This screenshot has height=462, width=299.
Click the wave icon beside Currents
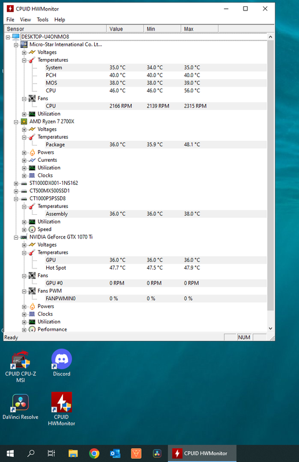click(32, 160)
